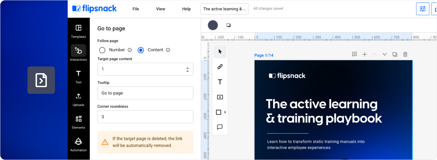Click the dark fill color swatch
This screenshot has width=437, height=160.
213,25
